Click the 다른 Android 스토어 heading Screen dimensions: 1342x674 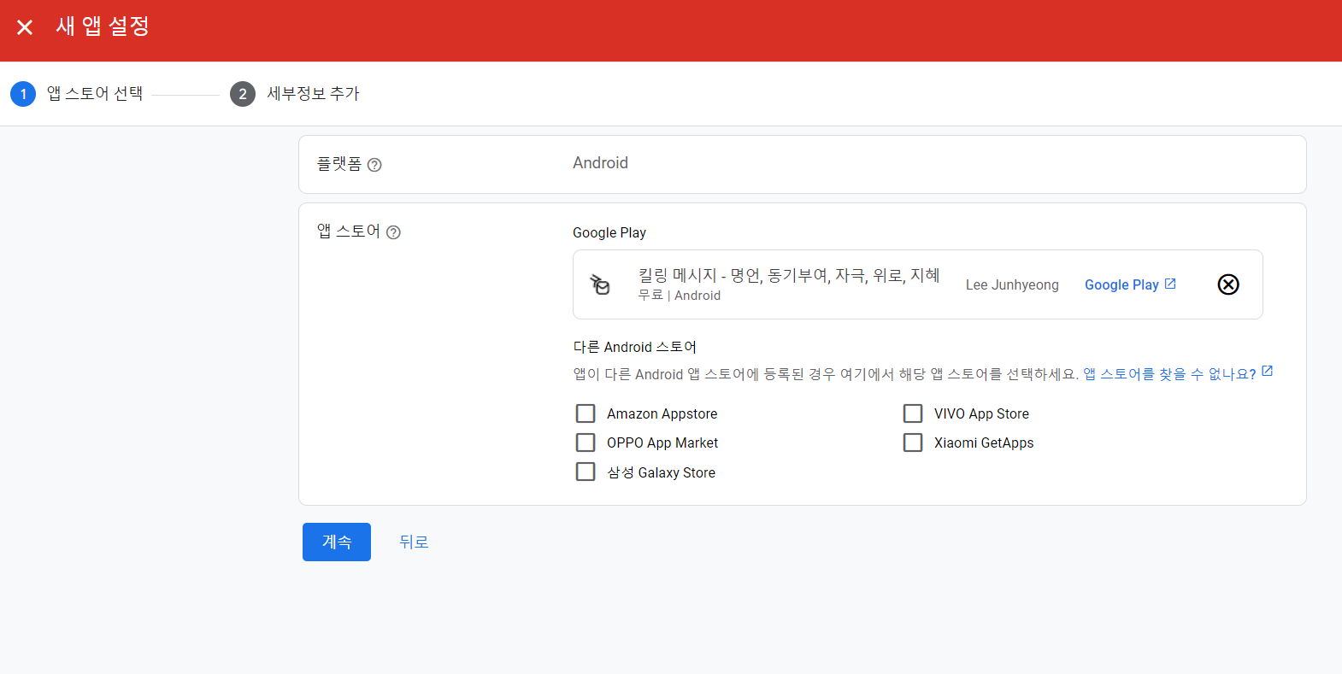[x=634, y=347]
